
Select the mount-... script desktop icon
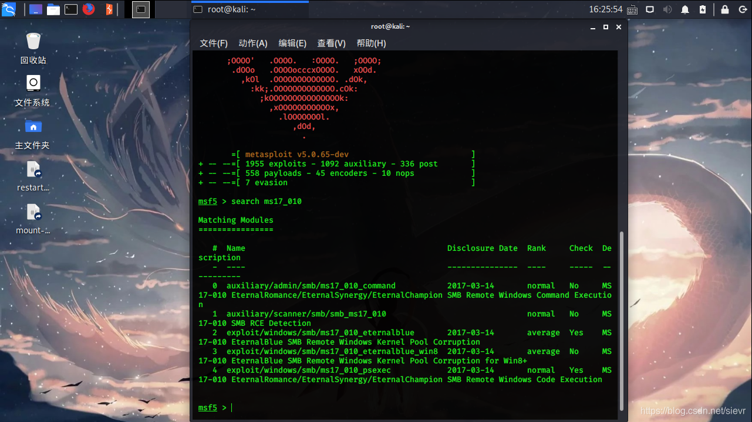(x=33, y=219)
